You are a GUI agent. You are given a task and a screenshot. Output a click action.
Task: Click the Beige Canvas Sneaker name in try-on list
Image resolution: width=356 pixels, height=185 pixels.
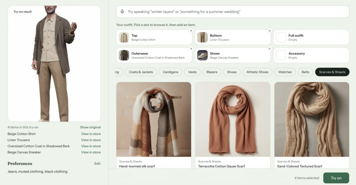(24, 152)
